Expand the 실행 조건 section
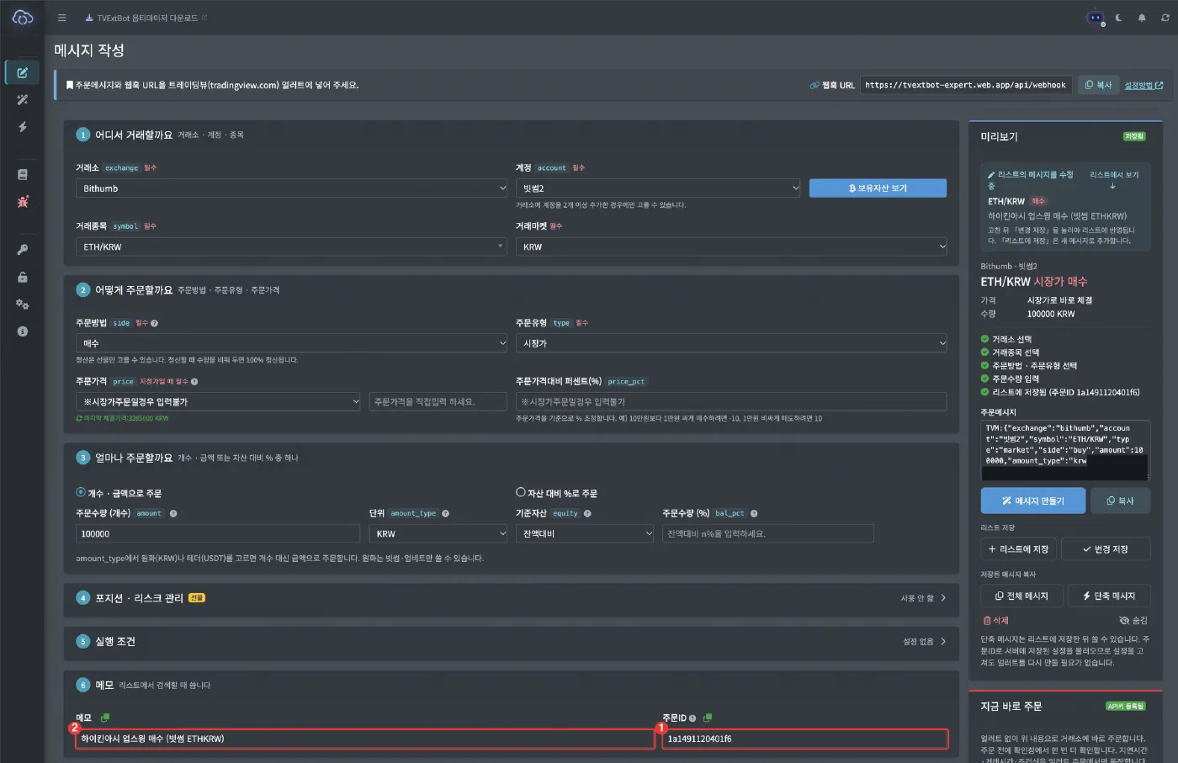The width and height of the screenshot is (1178, 763). [x=512, y=641]
